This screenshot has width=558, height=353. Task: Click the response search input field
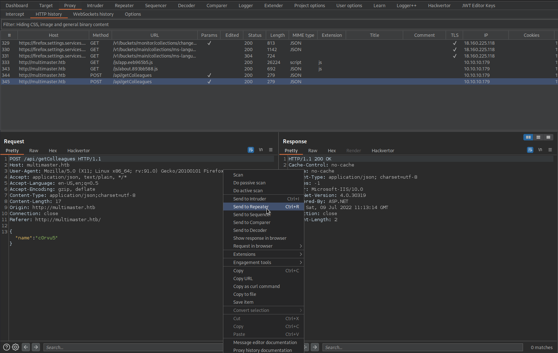coord(422,347)
